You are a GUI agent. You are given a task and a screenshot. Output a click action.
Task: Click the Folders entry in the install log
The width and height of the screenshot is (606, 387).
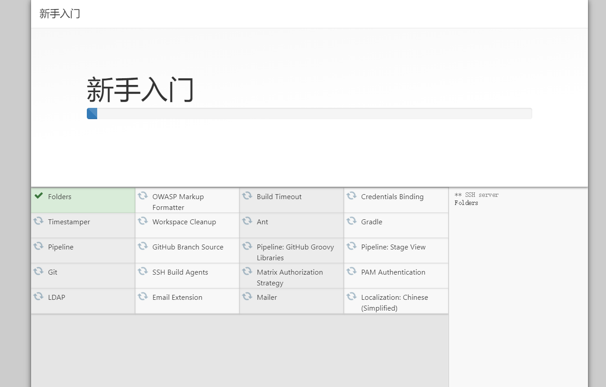click(466, 203)
